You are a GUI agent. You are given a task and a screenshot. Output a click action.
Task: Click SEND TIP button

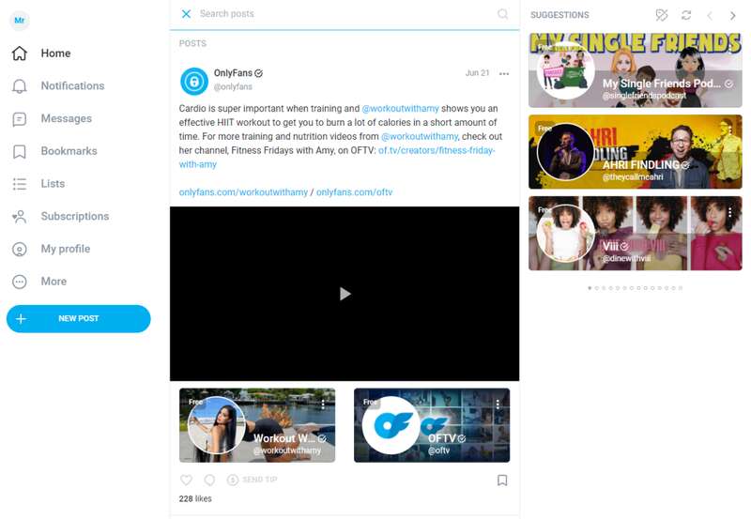(x=252, y=480)
